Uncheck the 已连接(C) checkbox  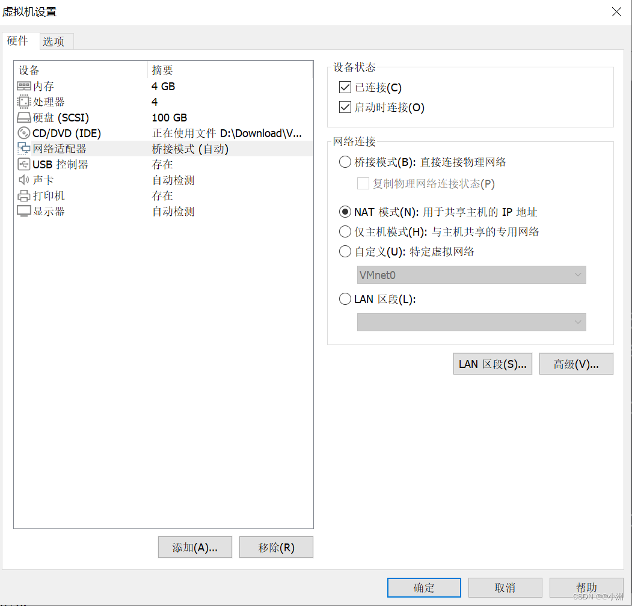pyautogui.click(x=345, y=87)
